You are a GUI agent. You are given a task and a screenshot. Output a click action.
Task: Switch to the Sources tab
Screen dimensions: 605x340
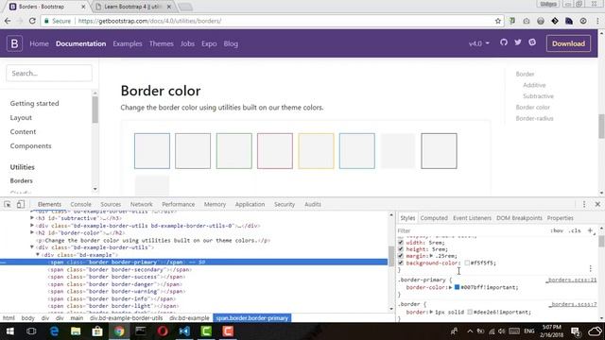(111, 204)
